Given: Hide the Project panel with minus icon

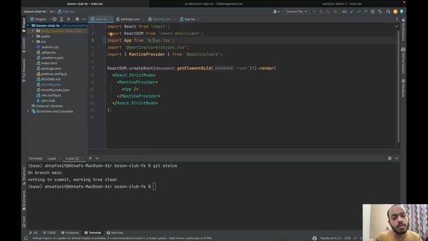Looking at the screenshot, I should point(84,19).
